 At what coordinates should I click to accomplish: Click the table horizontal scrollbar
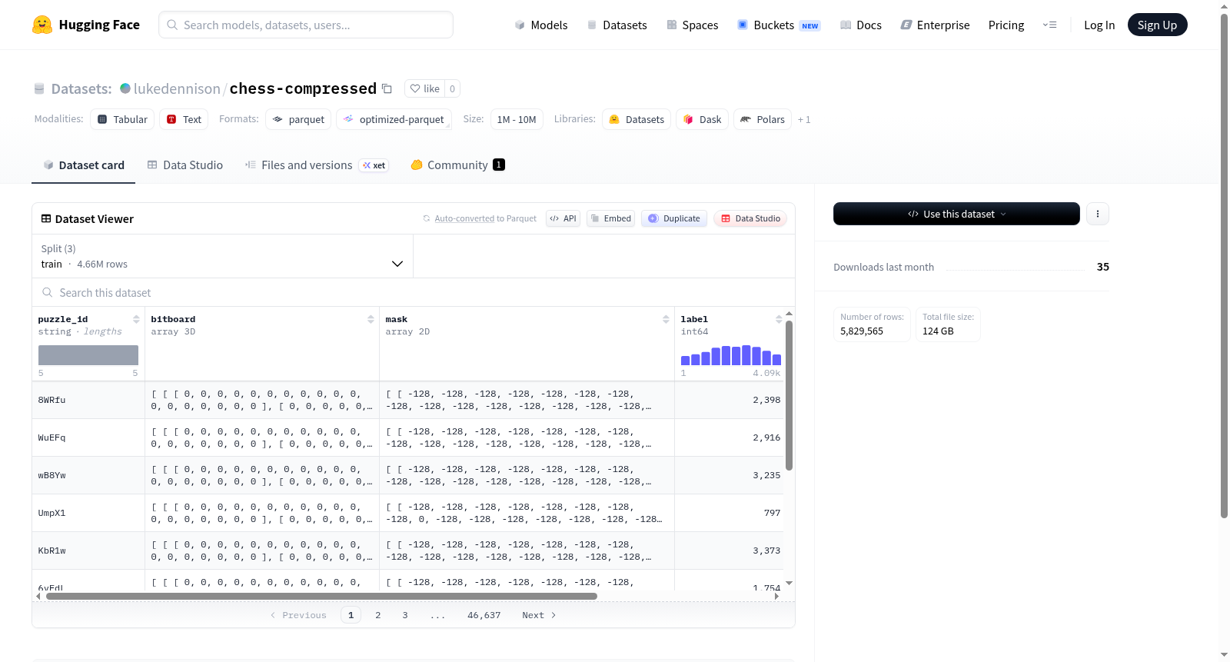(321, 596)
